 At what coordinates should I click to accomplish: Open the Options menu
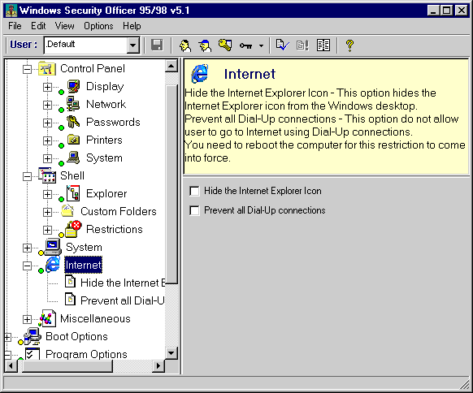point(98,26)
